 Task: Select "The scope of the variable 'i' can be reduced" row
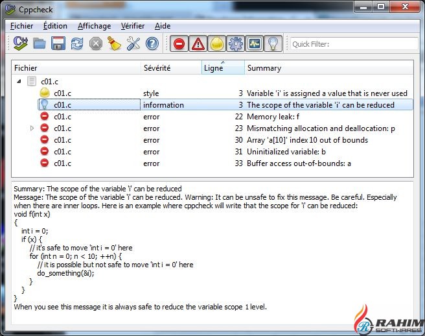tap(225, 105)
